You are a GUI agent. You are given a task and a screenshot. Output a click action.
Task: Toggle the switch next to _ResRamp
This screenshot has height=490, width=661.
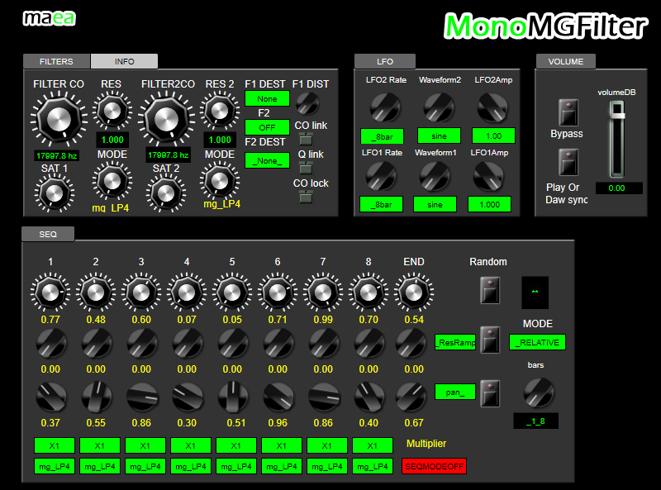490,340
